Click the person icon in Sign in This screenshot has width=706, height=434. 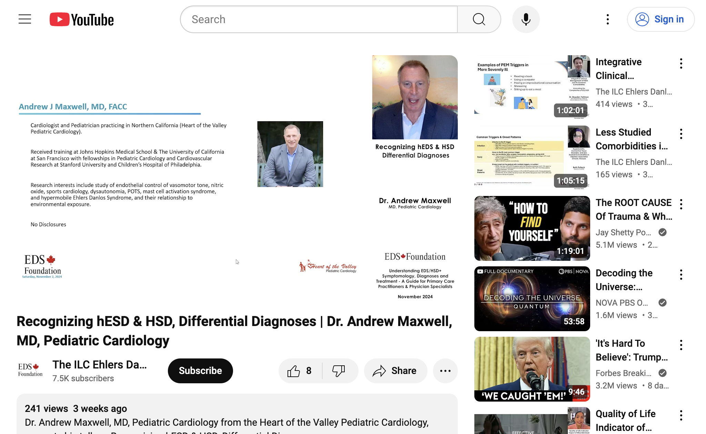642,19
